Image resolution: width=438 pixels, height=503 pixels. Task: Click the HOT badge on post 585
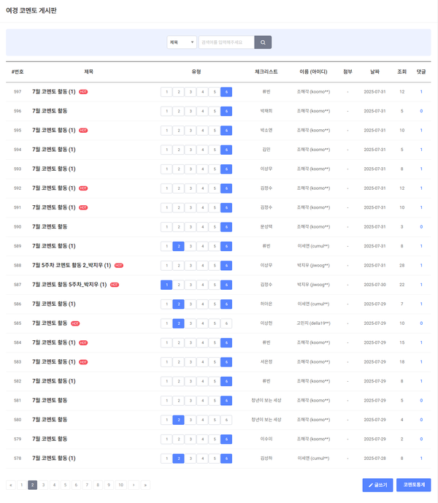[75, 323]
